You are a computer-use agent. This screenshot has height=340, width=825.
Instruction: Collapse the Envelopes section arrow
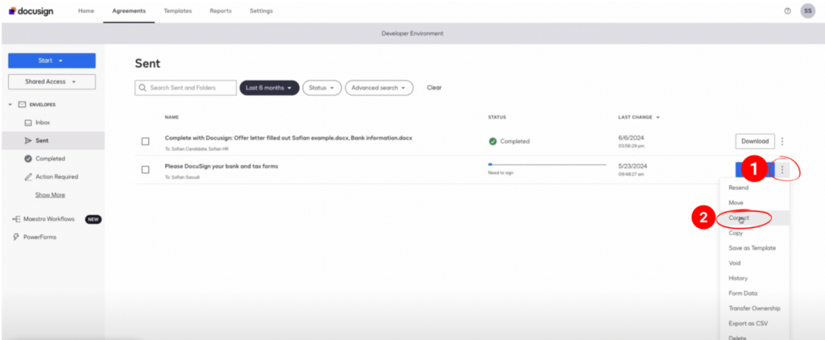coord(10,104)
